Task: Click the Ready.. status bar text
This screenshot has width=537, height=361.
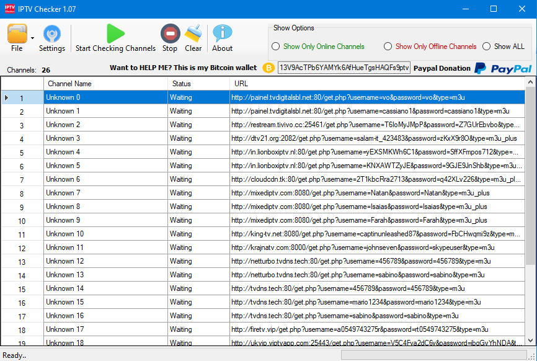Action: tap(14, 355)
